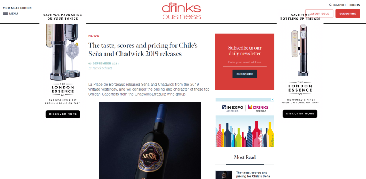Viewport: 366px width, 179px height.
Task: Select the News category label
Action: pyautogui.click(x=94, y=36)
